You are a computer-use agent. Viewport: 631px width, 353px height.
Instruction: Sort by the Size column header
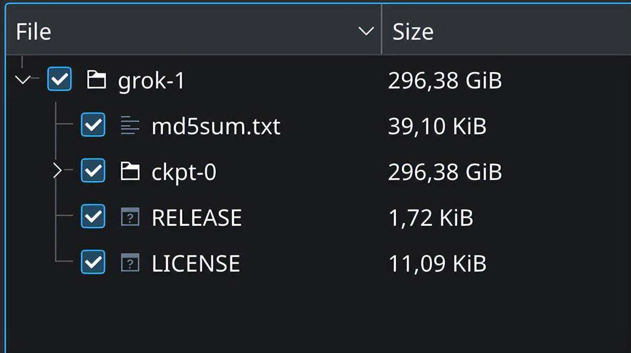point(413,32)
